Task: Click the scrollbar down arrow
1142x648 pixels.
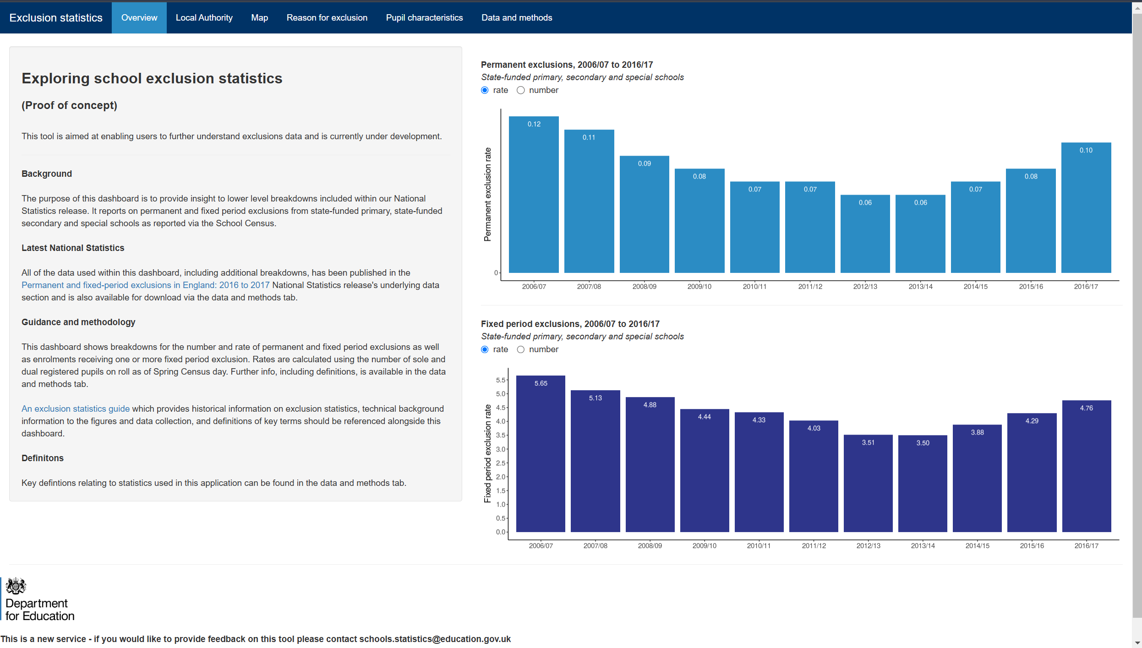Action: point(1137,643)
